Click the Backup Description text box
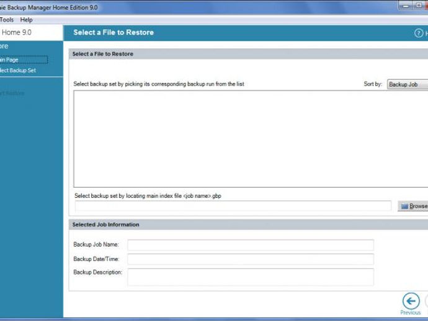The height and width of the screenshot is (321, 428). pos(251,277)
